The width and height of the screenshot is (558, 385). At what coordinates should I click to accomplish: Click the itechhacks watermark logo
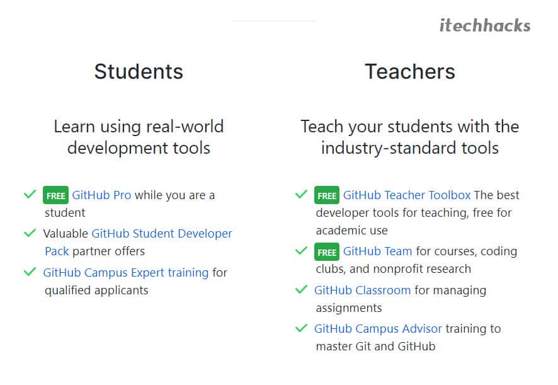coord(485,26)
